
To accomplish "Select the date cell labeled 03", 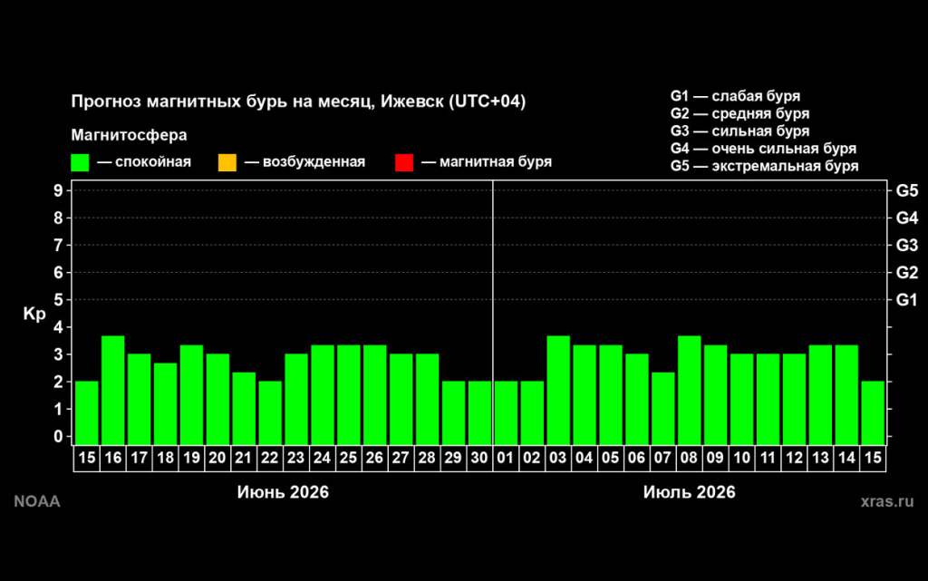I will [557, 458].
